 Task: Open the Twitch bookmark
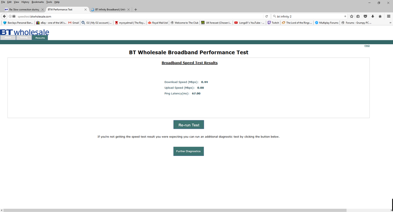pos(273,23)
